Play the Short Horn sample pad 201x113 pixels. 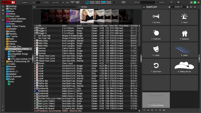[156, 66]
